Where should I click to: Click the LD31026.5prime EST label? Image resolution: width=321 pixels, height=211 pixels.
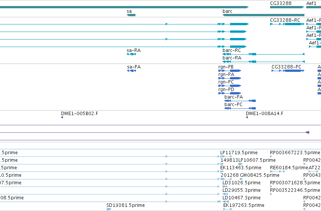click(241, 183)
